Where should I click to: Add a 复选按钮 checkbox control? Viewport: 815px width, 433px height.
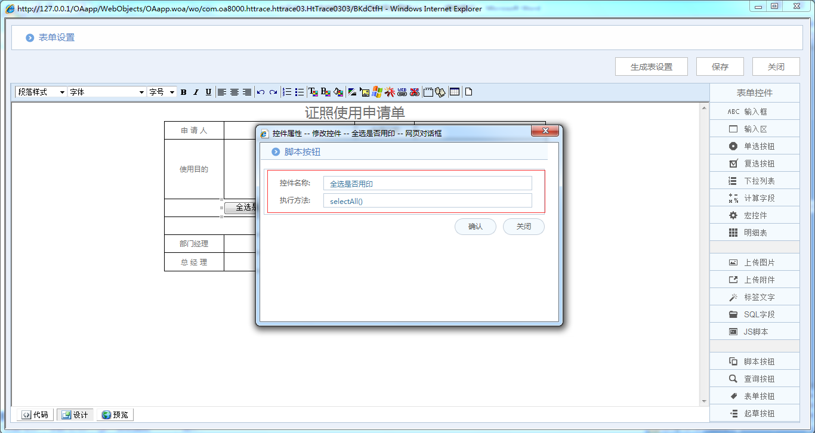coord(754,163)
